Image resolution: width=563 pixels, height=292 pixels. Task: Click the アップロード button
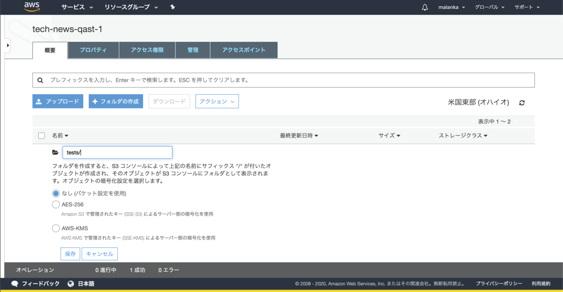pyautogui.click(x=58, y=101)
